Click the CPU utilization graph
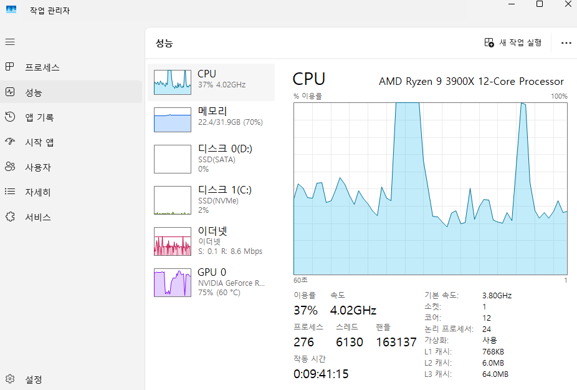 pos(430,188)
